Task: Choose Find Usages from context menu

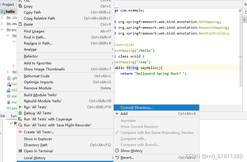Action: 66,31
